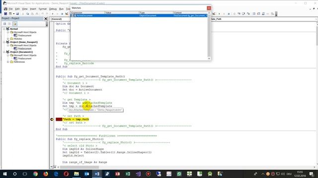Open the File menu

click(x=10, y=9)
